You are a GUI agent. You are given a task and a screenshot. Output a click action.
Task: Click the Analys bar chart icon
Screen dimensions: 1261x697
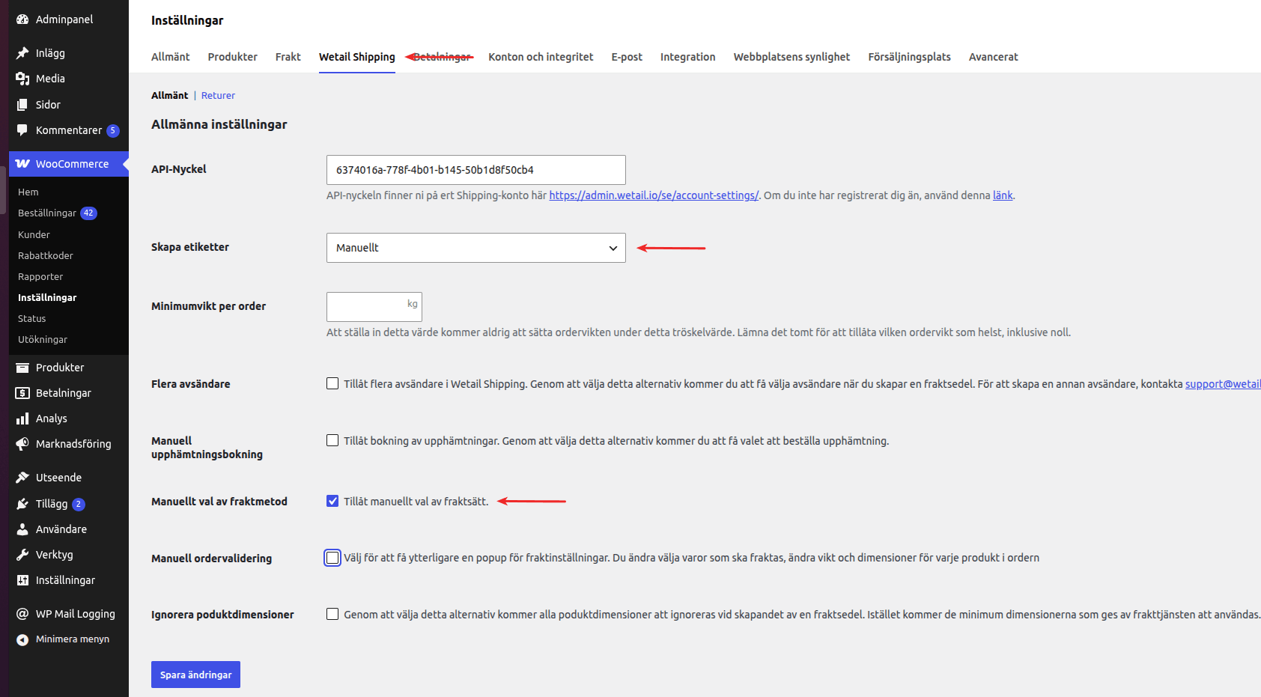click(22, 418)
